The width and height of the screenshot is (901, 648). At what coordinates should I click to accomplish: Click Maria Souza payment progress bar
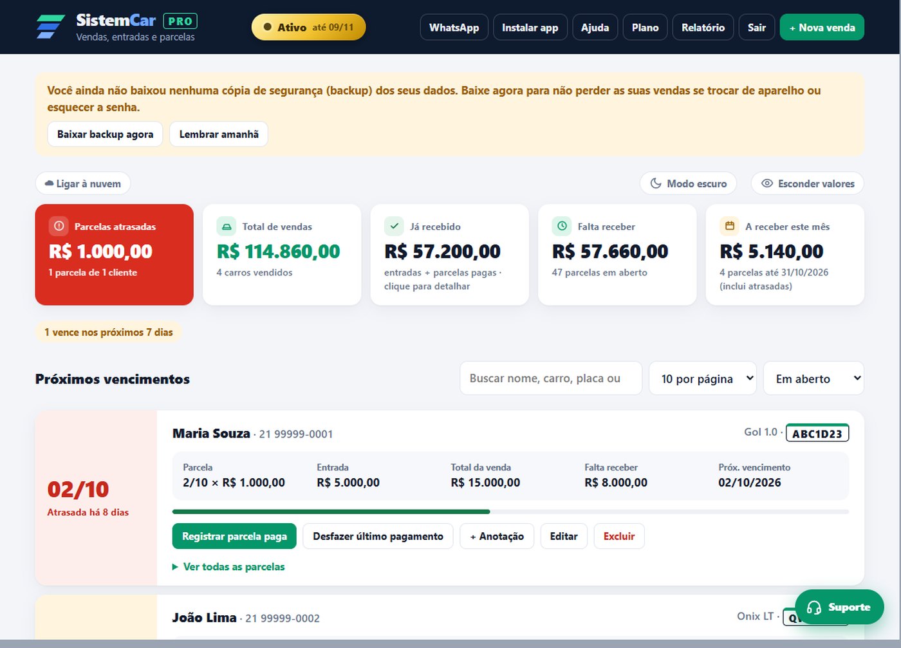tap(510, 512)
